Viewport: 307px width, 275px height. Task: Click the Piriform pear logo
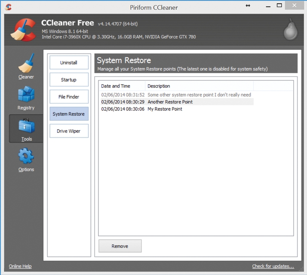coord(291,30)
